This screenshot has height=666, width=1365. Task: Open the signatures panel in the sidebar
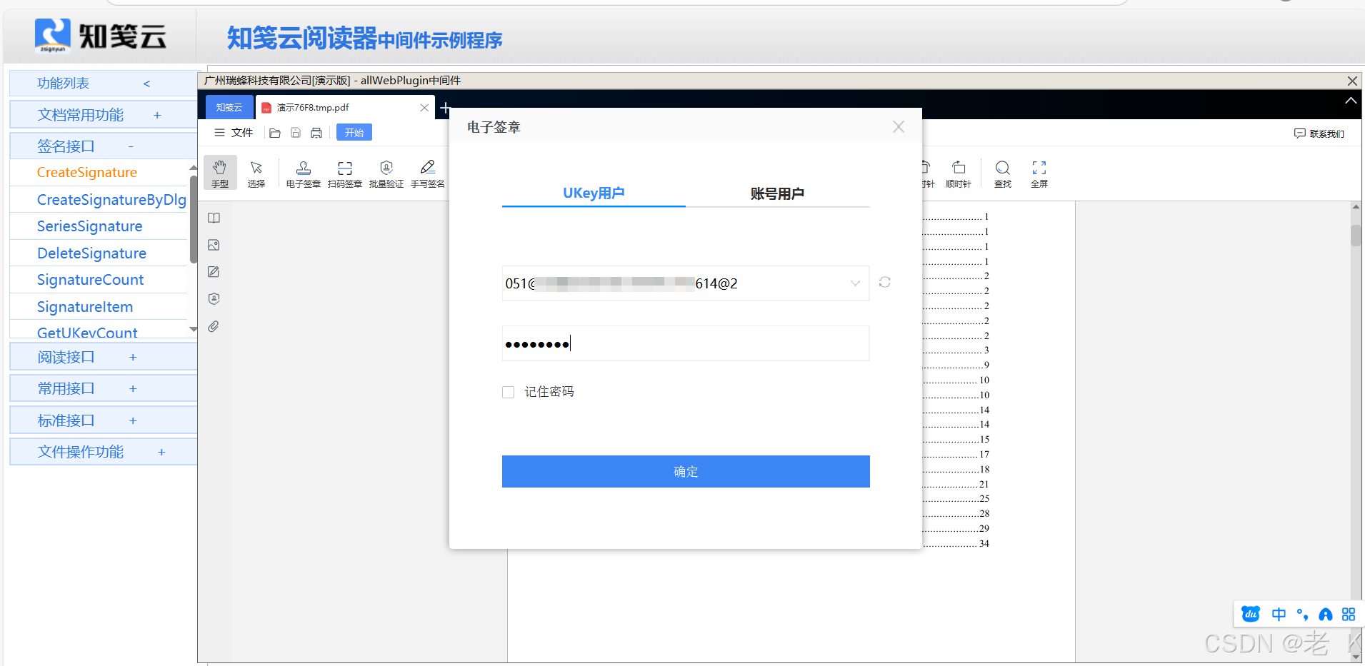[214, 299]
